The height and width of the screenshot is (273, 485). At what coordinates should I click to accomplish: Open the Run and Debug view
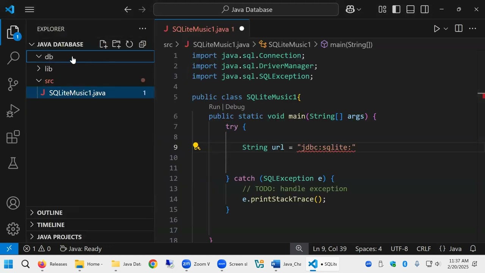click(x=13, y=111)
